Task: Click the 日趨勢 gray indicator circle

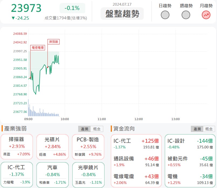Action: click(165, 15)
